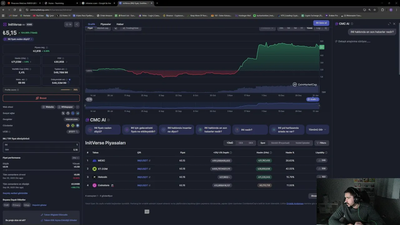Click the chart range navigator strip

[x=202, y=106]
